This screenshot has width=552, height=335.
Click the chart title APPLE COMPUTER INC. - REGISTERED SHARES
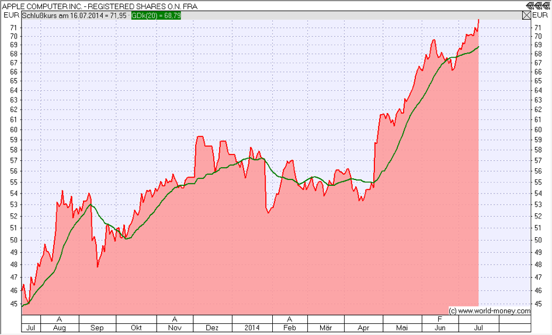[x=100, y=6]
